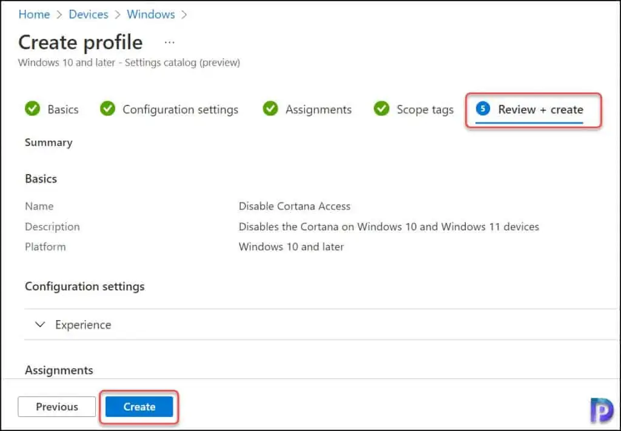Click the Assignments section heading at bottom
This screenshot has width=621, height=431.
pyautogui.click(x=59, y=370)
